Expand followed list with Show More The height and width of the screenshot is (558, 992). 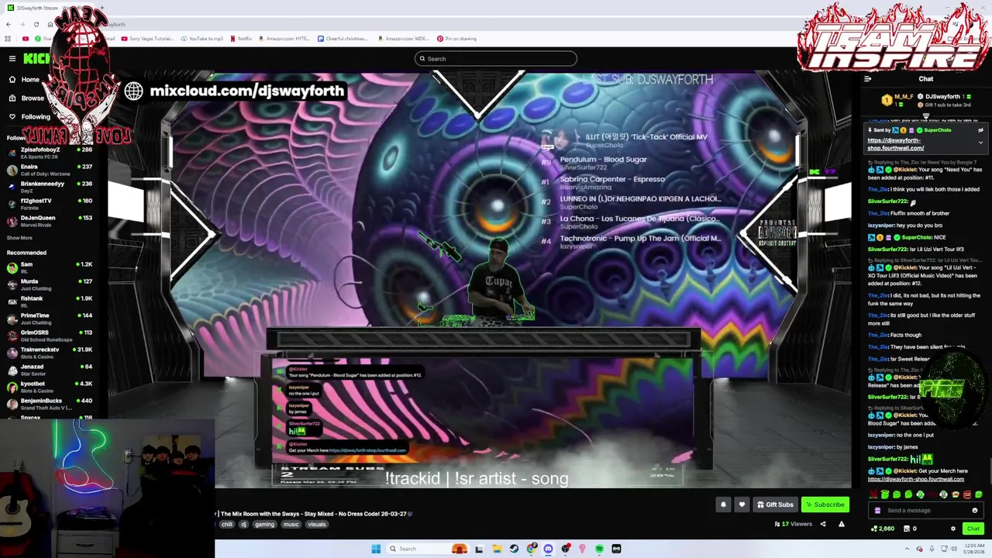point(19,238)
